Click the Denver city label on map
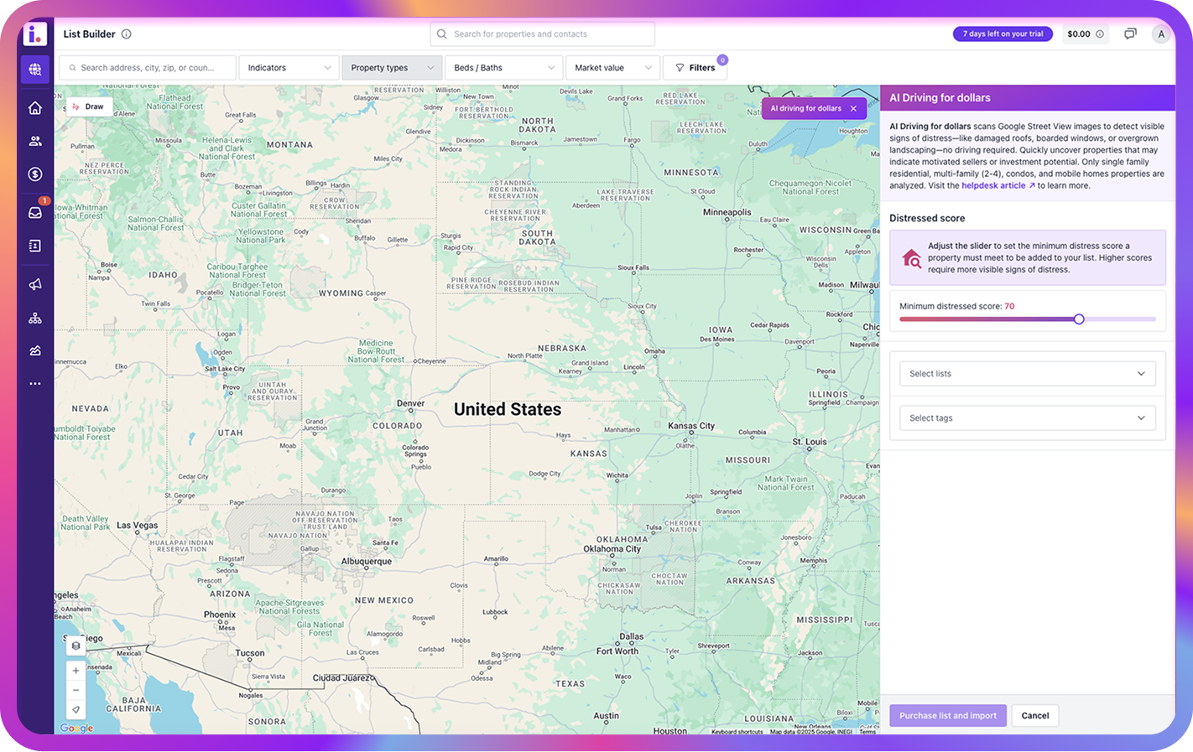Image resolution: width=1193 pixels, height=752 pixels. 410,403
